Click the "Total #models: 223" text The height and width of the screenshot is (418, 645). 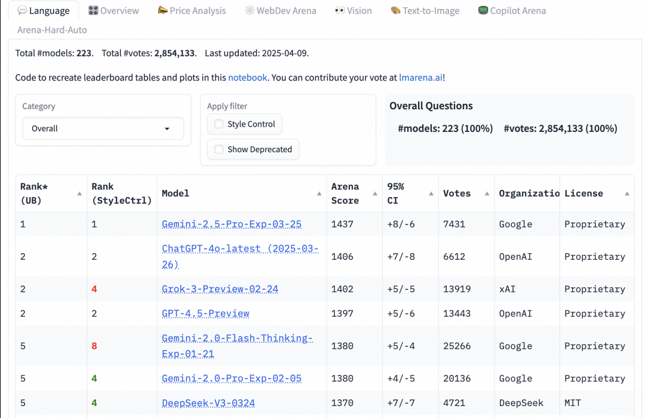click(54, 53)
